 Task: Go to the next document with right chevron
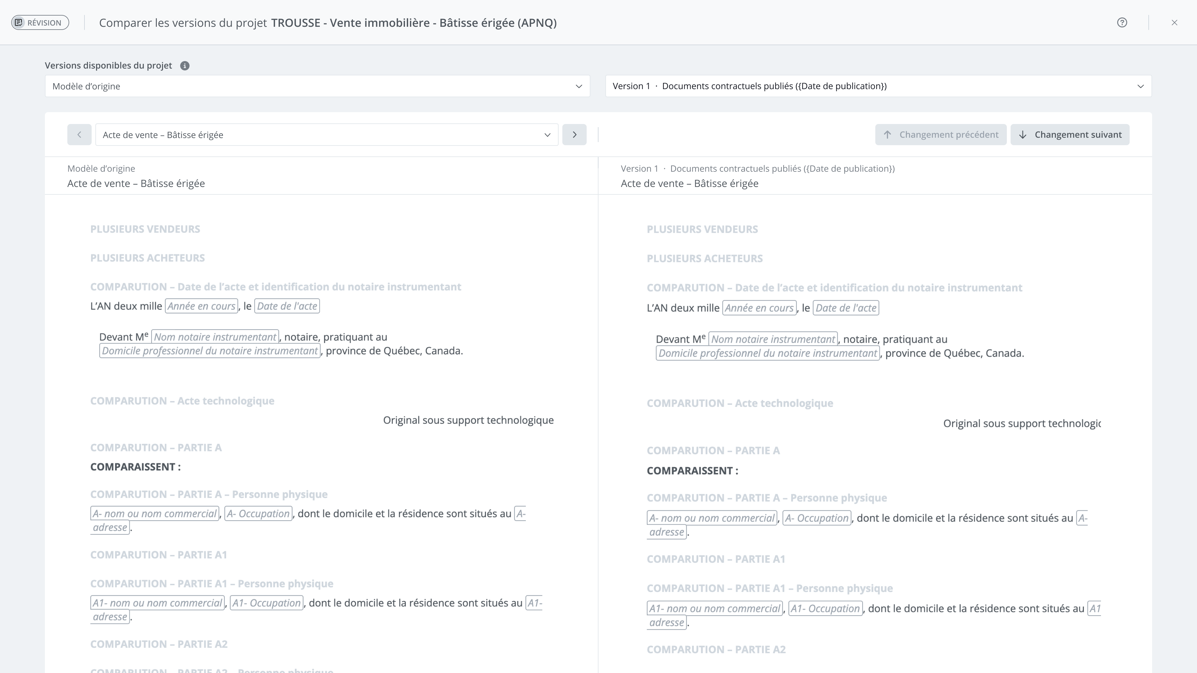574,135
